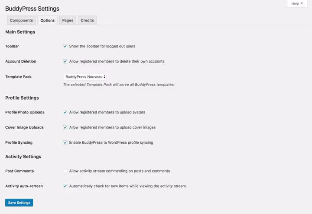Disable BuddyPress to WordPress profile syncing

pyautogui.click(x=65, y=142)
